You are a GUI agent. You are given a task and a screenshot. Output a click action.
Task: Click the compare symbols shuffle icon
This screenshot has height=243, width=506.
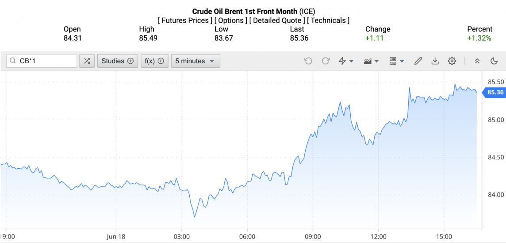pos(87,61)
